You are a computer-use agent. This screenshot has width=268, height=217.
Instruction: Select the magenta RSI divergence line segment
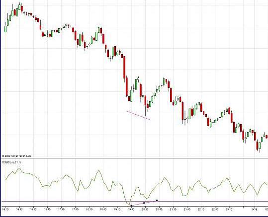click(x=144, y=203)
